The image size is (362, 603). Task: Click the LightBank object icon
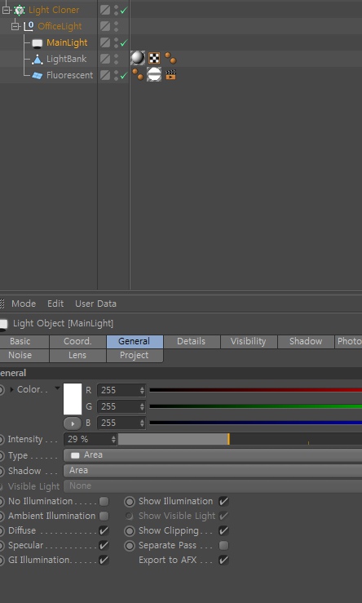pyautogui.click(x=37, y=60)
